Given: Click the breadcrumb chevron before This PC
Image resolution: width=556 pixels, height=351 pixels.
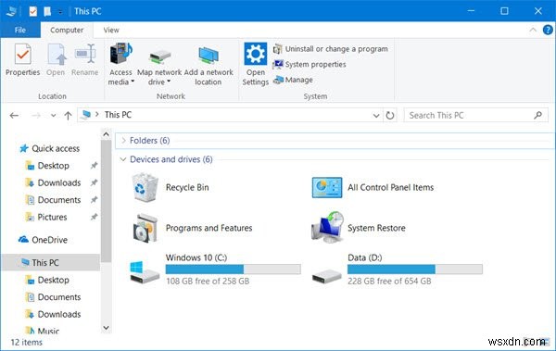Looking at the screenshot, I should coord(96,115).
